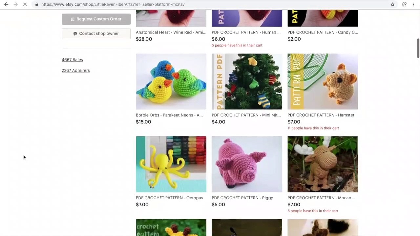Click the browser back arrow
Viewport: 420px width, 236px height.
coord(6,4)
